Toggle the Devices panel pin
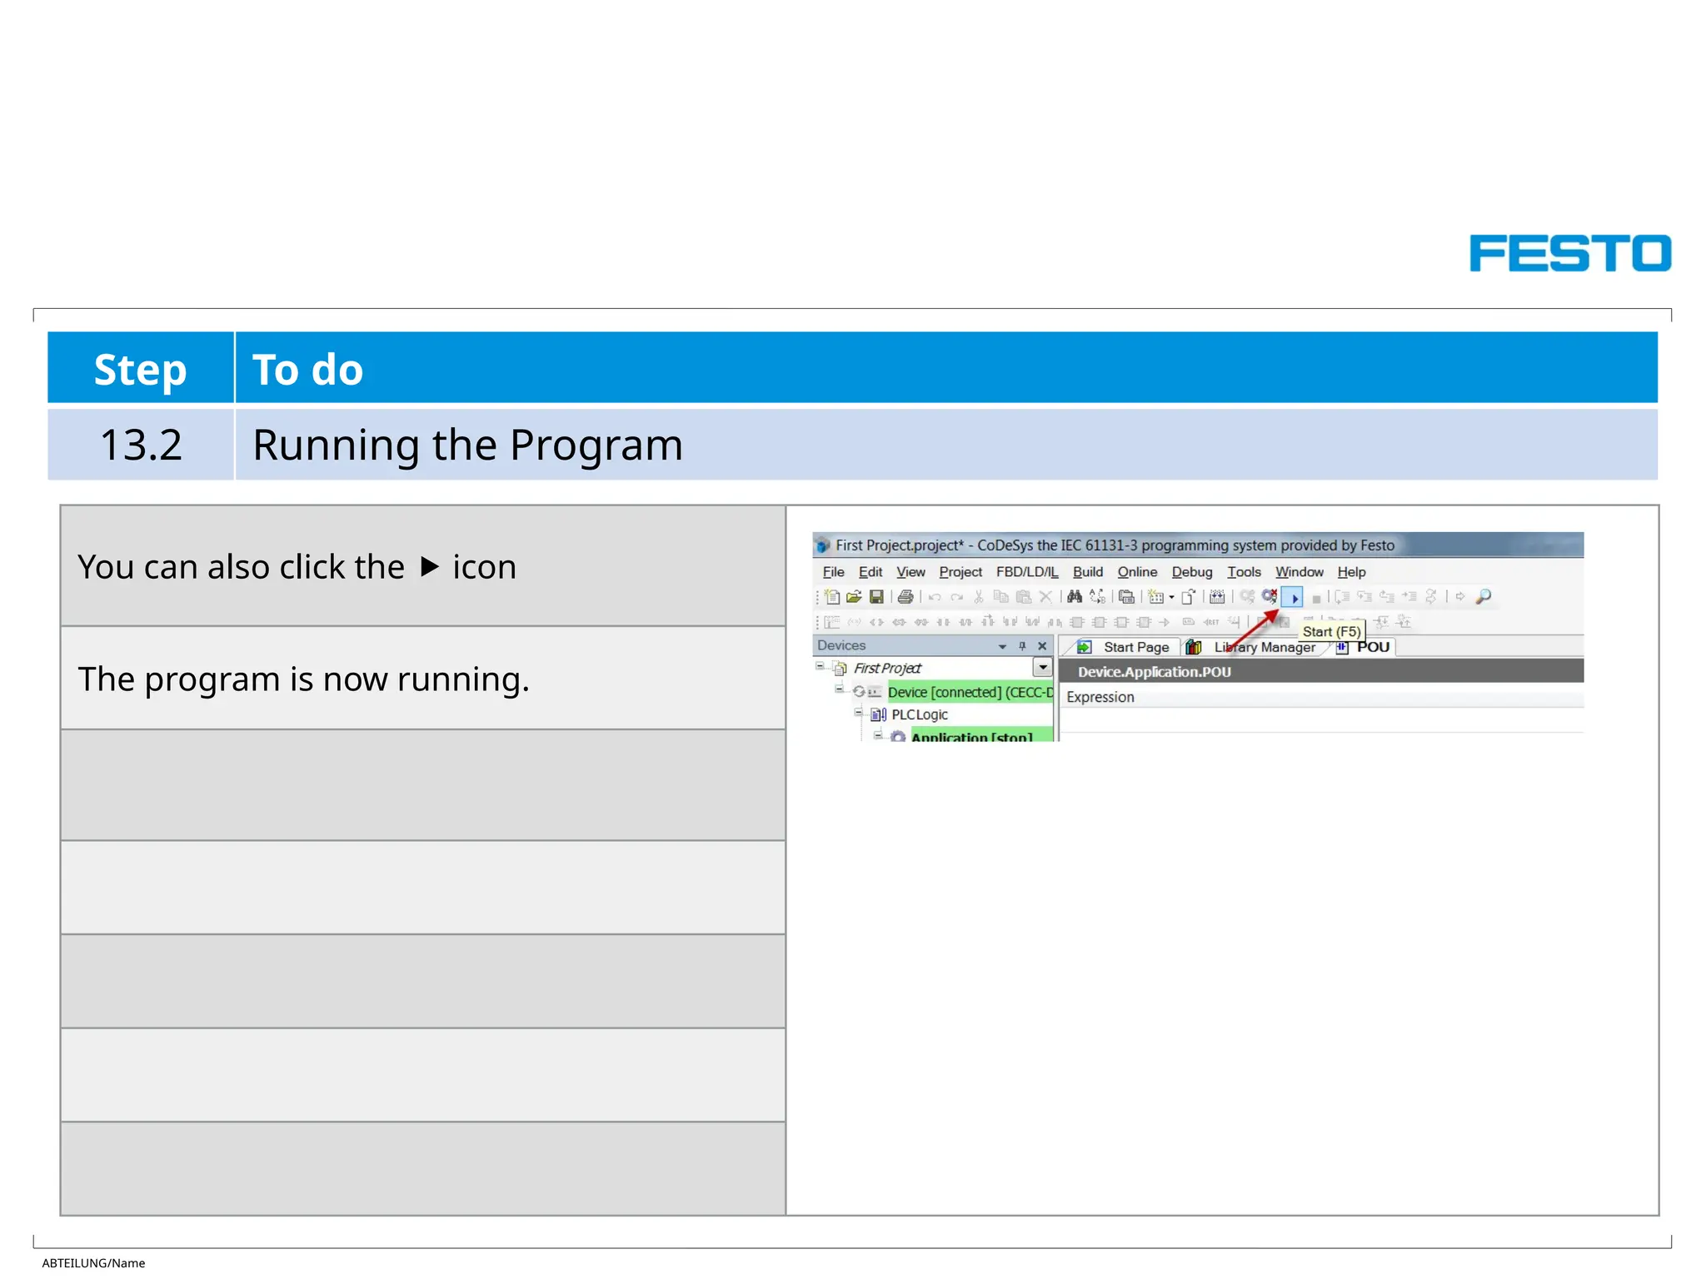Viewport: 1706px width, 1279px height. (1023, 646)
